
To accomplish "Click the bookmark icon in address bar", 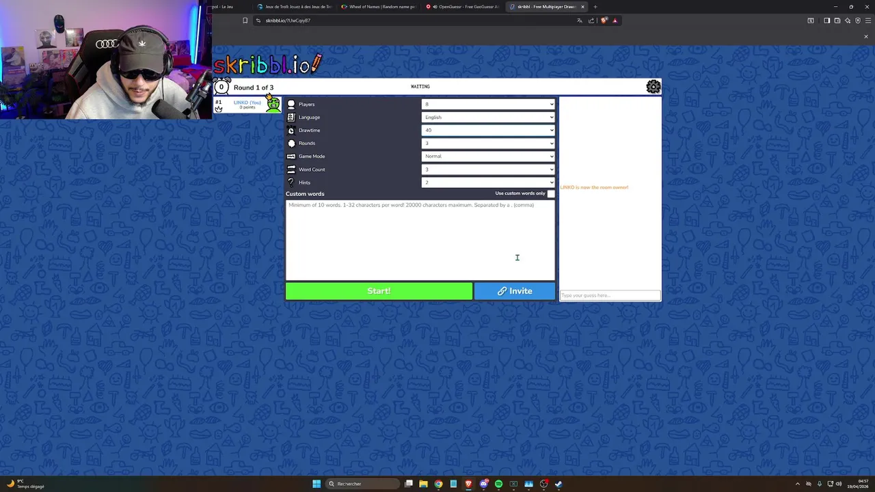I will click(x=245, y=20).
